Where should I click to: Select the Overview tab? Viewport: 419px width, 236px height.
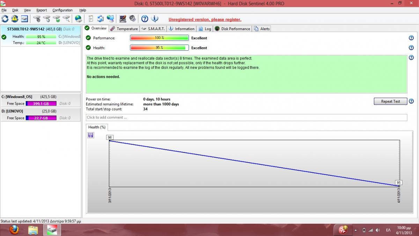point(96,28)
